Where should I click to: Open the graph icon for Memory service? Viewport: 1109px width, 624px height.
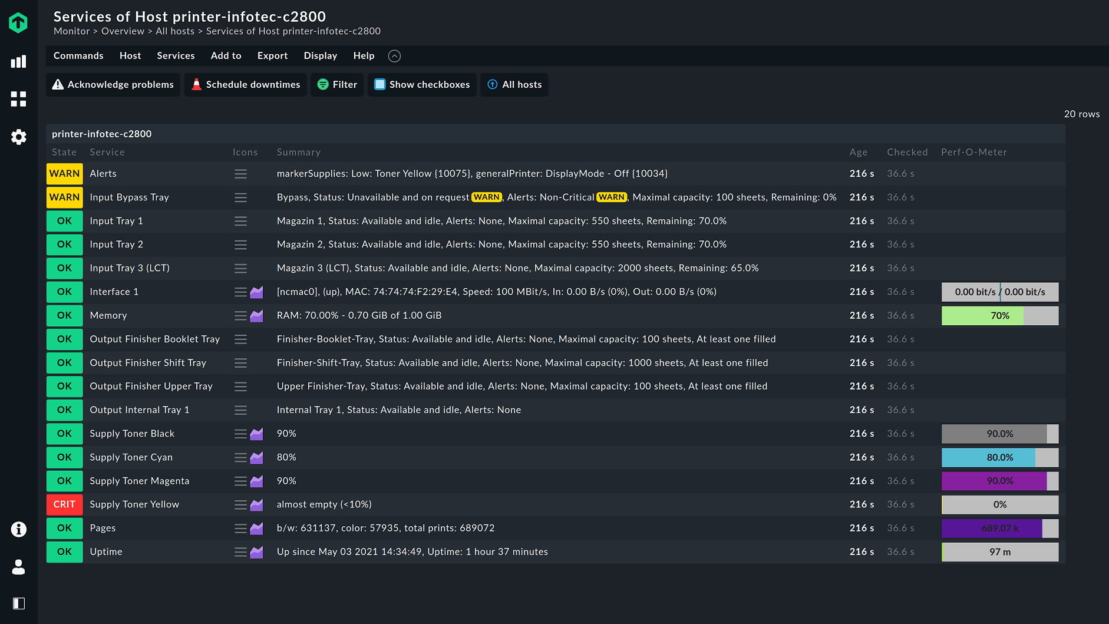(x=256, y=315)
